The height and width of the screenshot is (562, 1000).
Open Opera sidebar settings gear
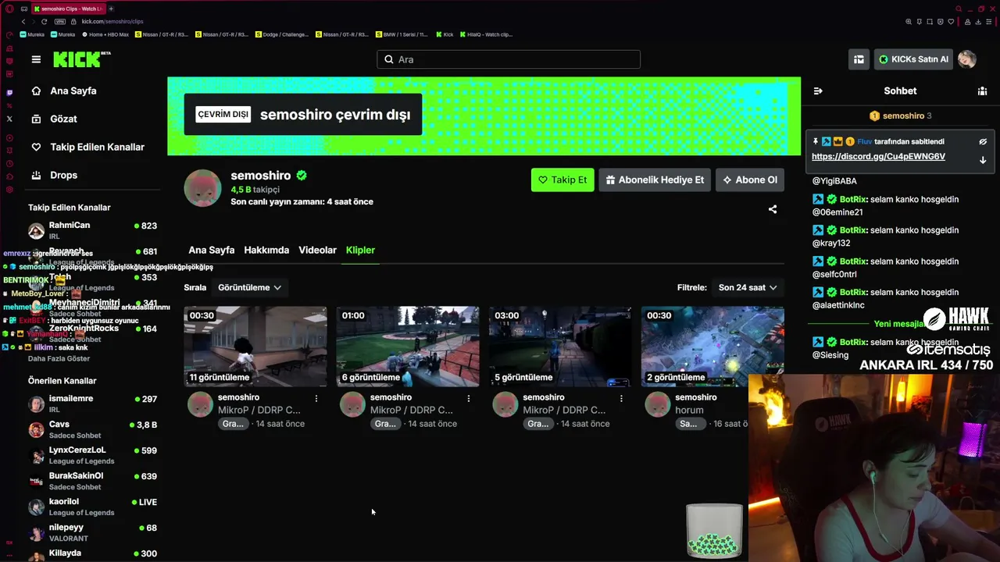coord(9,190)
